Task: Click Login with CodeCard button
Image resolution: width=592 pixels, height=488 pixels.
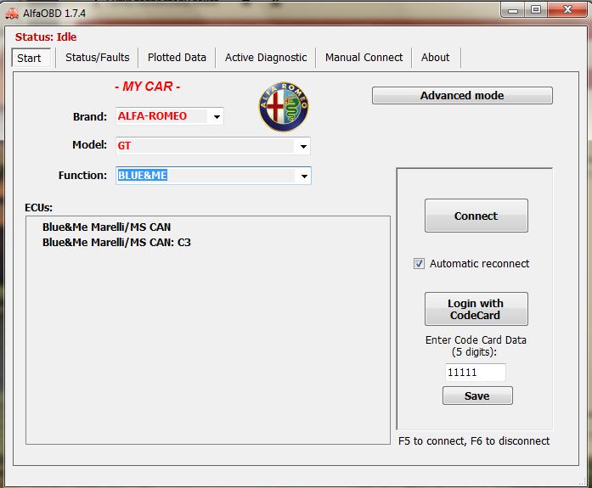Action: pos(476,309)
